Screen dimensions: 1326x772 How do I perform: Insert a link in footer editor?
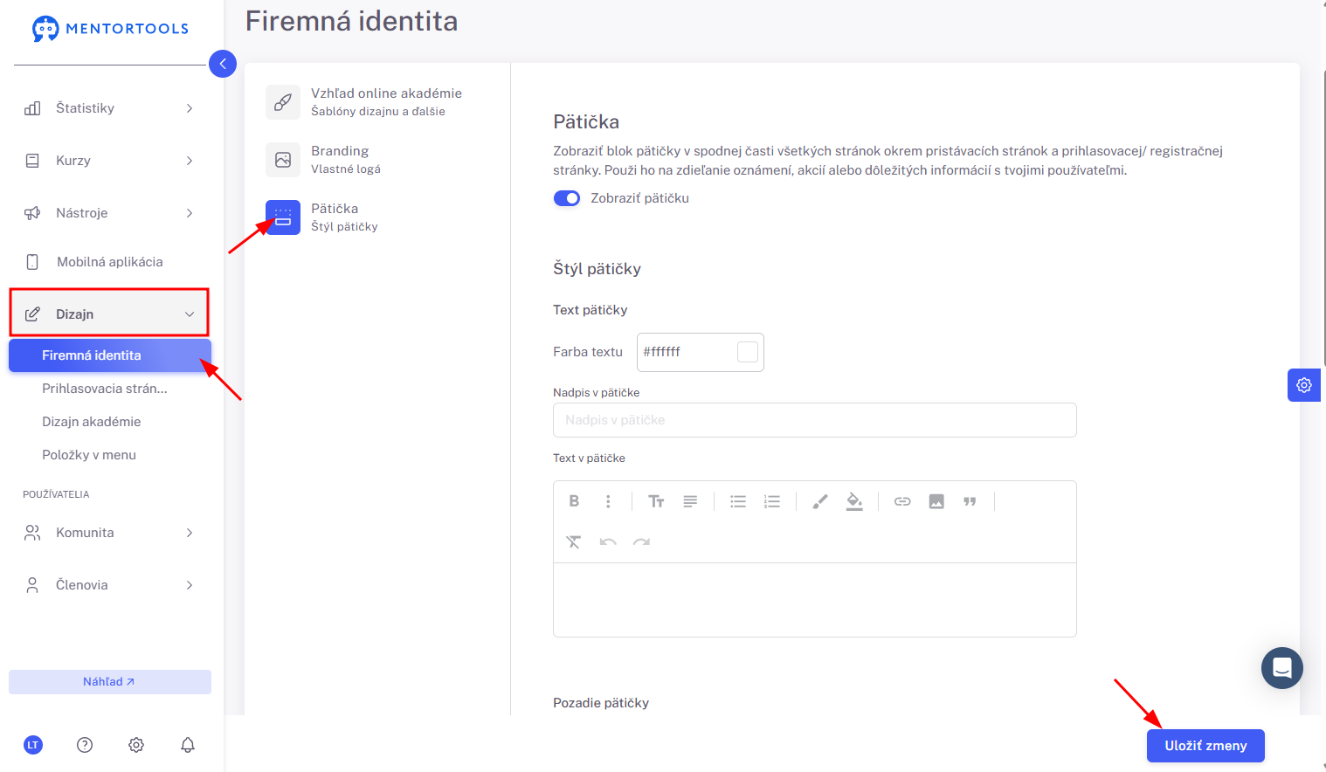pyautogui.click(x=902, y=501)
